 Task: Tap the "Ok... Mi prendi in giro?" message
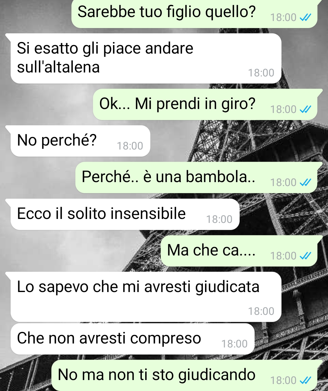pos(205,104)
